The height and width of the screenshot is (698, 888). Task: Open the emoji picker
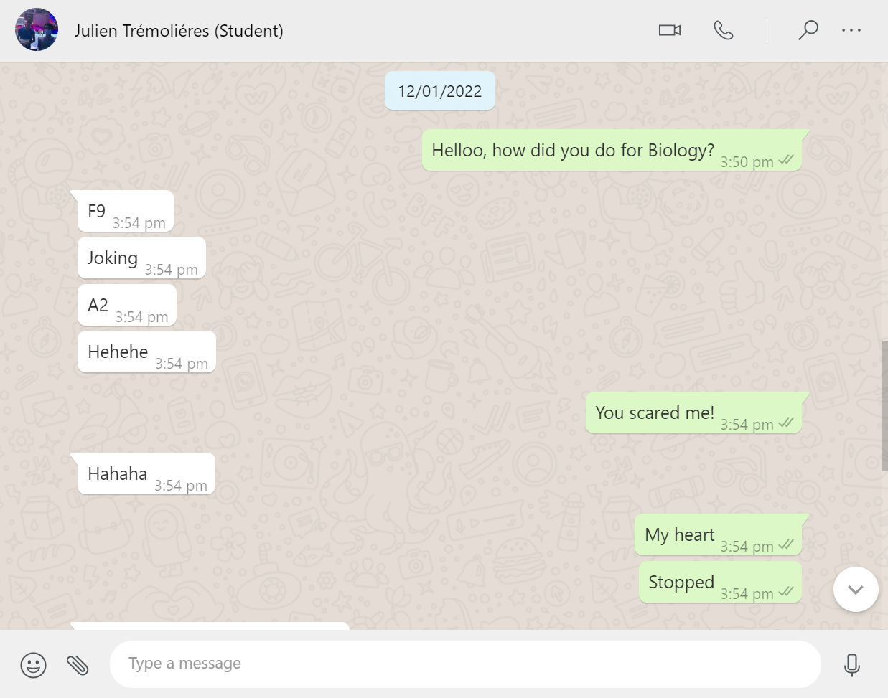pyautogui.click(x=33, y=665)
